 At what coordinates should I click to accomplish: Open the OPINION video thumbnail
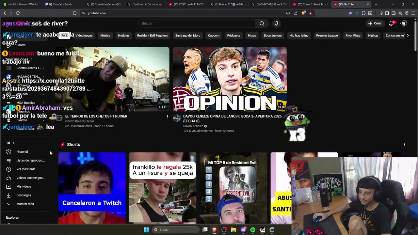click(230, 79)
